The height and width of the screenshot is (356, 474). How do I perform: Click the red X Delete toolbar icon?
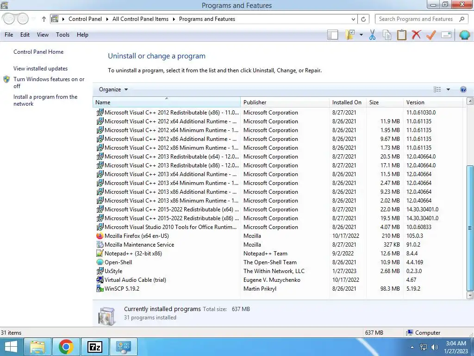tap(416, 34)
